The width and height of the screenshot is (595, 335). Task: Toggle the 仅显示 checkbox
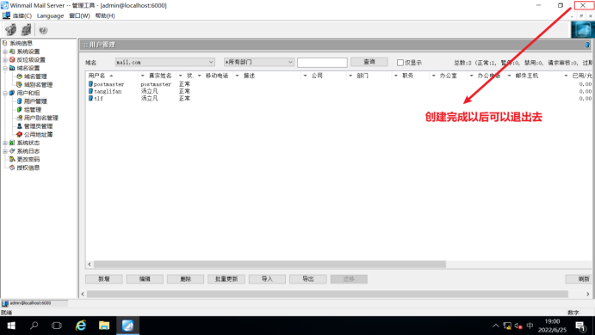[x=400, y=63]
